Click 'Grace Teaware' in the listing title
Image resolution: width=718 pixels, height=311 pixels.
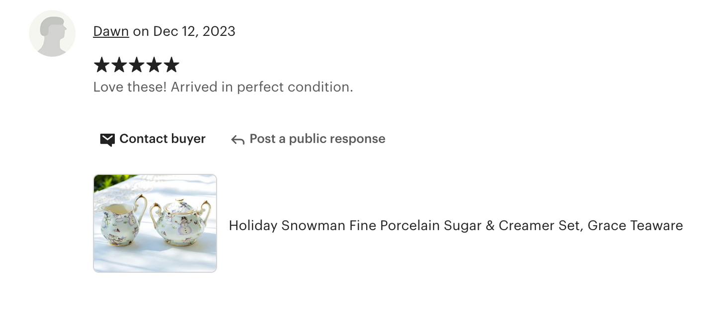[635, 226]
